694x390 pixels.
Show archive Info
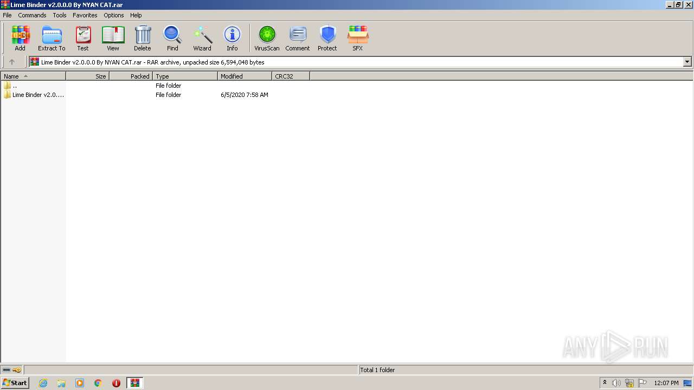(x=232, y=38)
